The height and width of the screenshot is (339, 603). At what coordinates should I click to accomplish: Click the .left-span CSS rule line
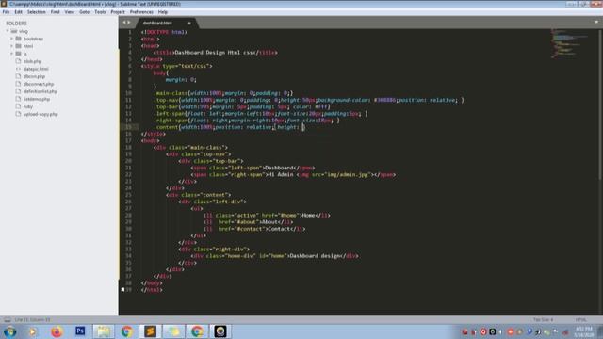pyautogui.click(x=260, y=113)
